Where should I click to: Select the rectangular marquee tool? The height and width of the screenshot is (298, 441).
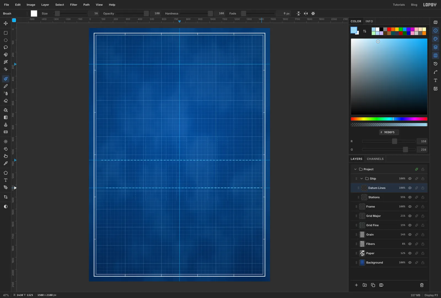pyautogui.click(x=6, y=33)
